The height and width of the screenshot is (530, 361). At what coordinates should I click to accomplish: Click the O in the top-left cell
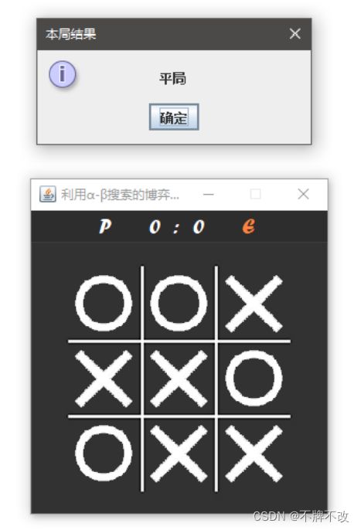pyautogui.click(x=104, y=303)
